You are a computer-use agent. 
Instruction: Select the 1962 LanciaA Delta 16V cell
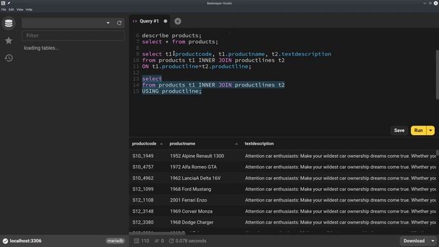click(x=195, y=178)
